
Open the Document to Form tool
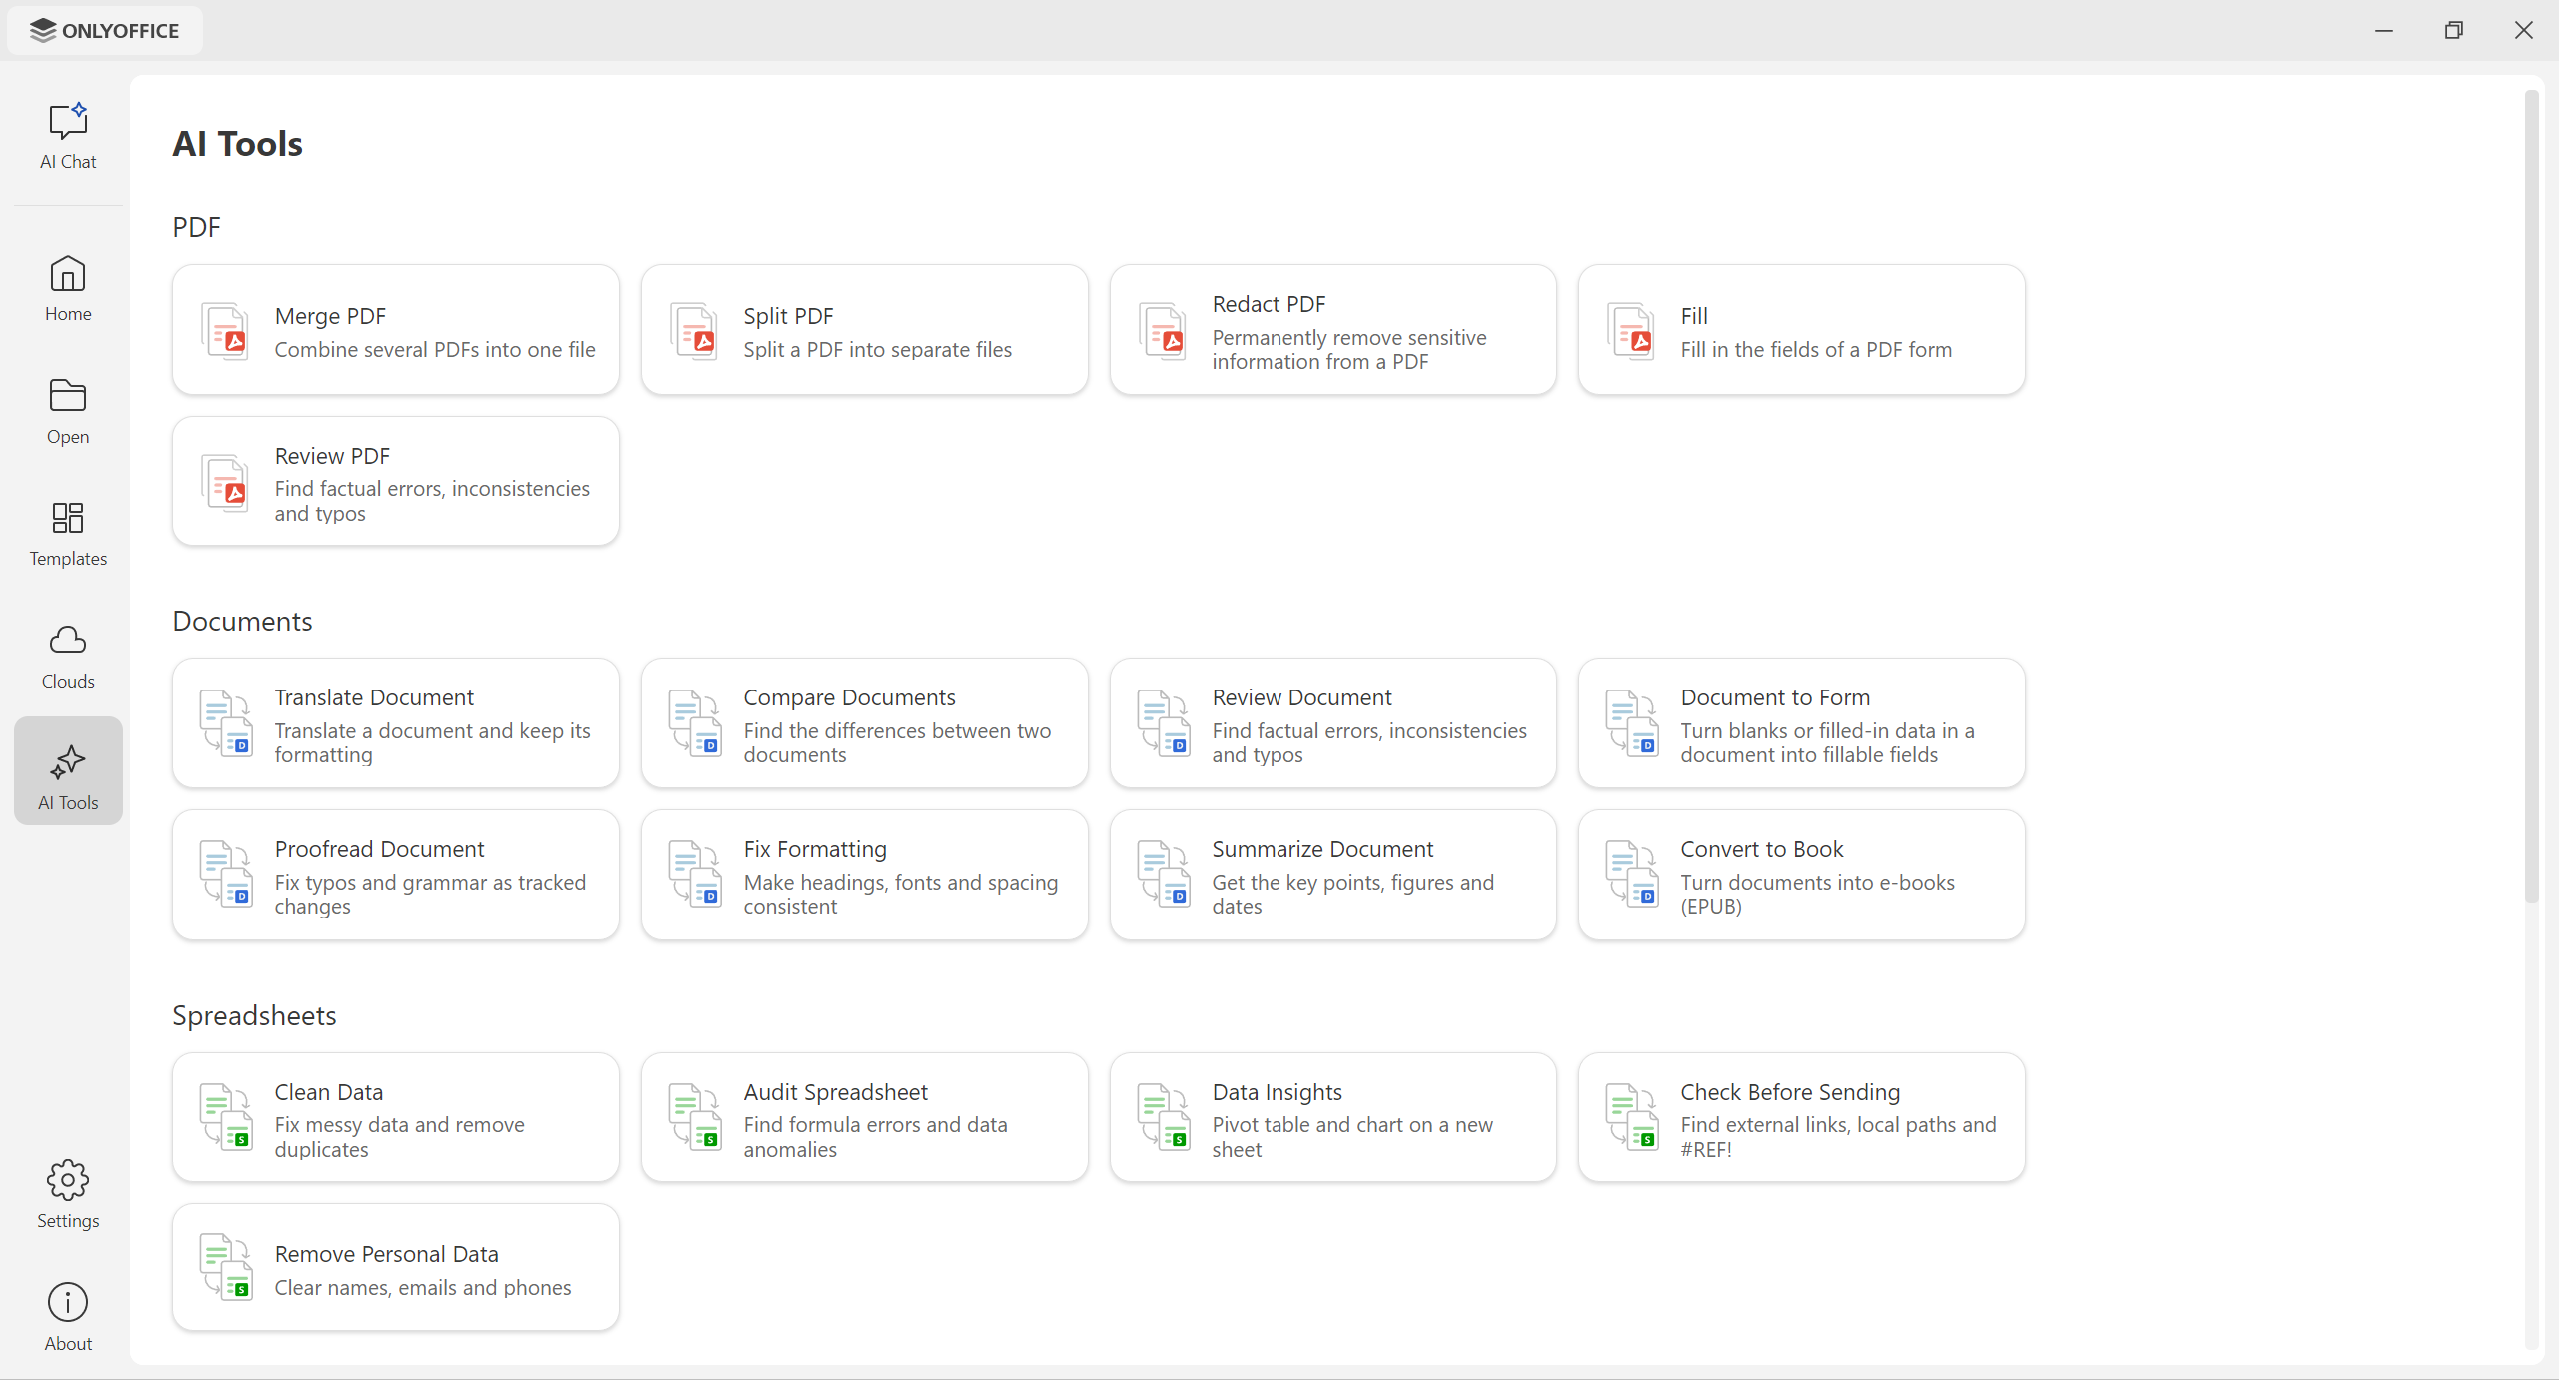(x=1801, y=723)
